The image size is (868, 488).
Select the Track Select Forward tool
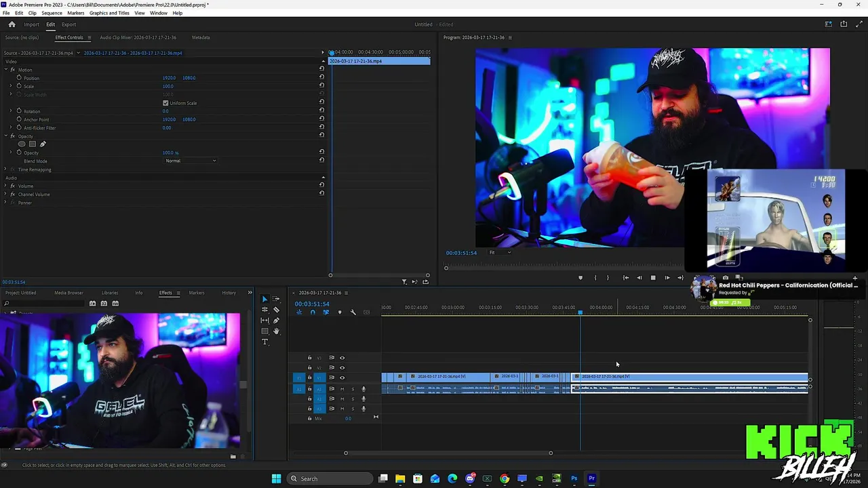[x=276, y=299]
